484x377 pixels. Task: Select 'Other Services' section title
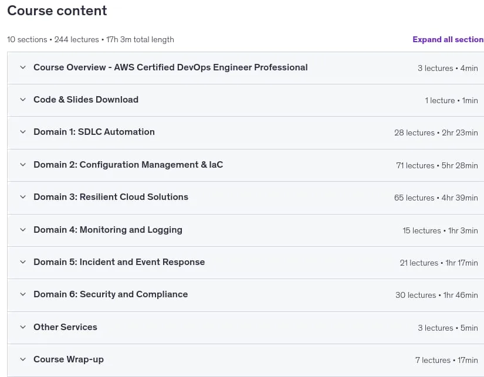tap(65, 327)
